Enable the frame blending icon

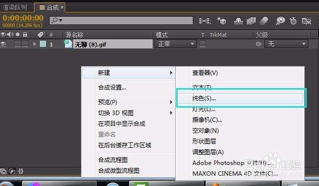[x=251, y=21]
